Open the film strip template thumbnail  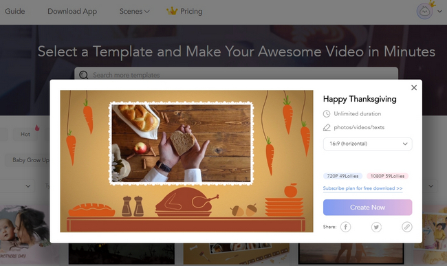(236, 254)
